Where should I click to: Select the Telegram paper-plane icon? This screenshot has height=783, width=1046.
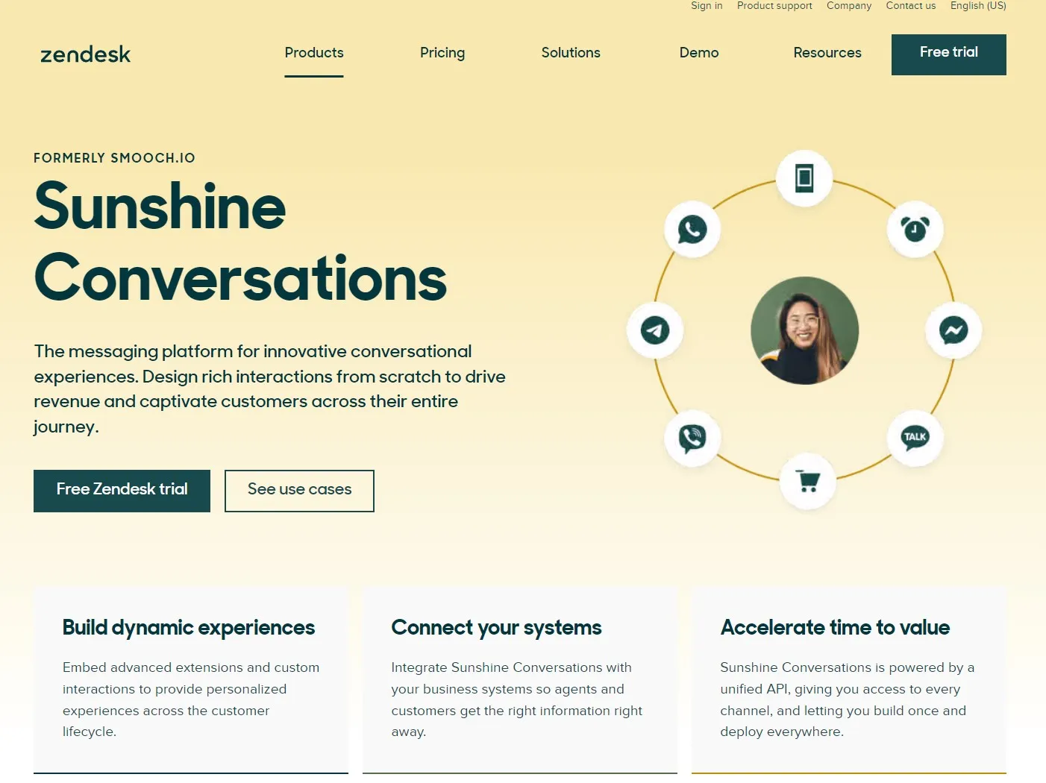pyautogui.click(x=655, y=330)
